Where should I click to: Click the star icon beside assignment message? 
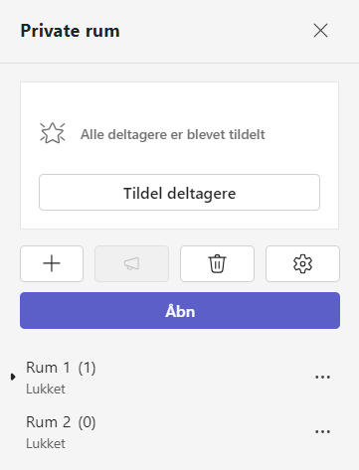point(53,133)
